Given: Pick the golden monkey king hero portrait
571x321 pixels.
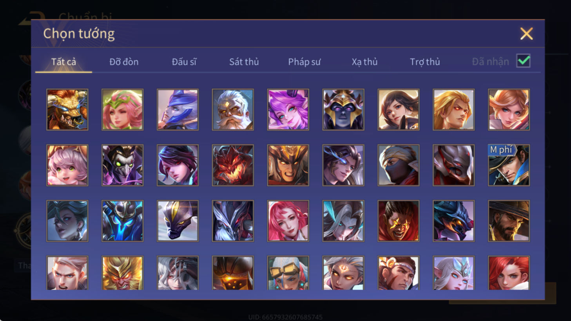Looking at the screenshot, I should coord(122,273).
